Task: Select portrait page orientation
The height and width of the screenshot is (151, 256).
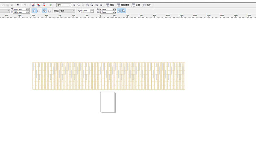Action: point(34,11)
